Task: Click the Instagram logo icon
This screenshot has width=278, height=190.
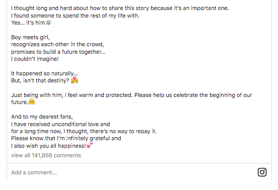Action: (x=262, y=172)
